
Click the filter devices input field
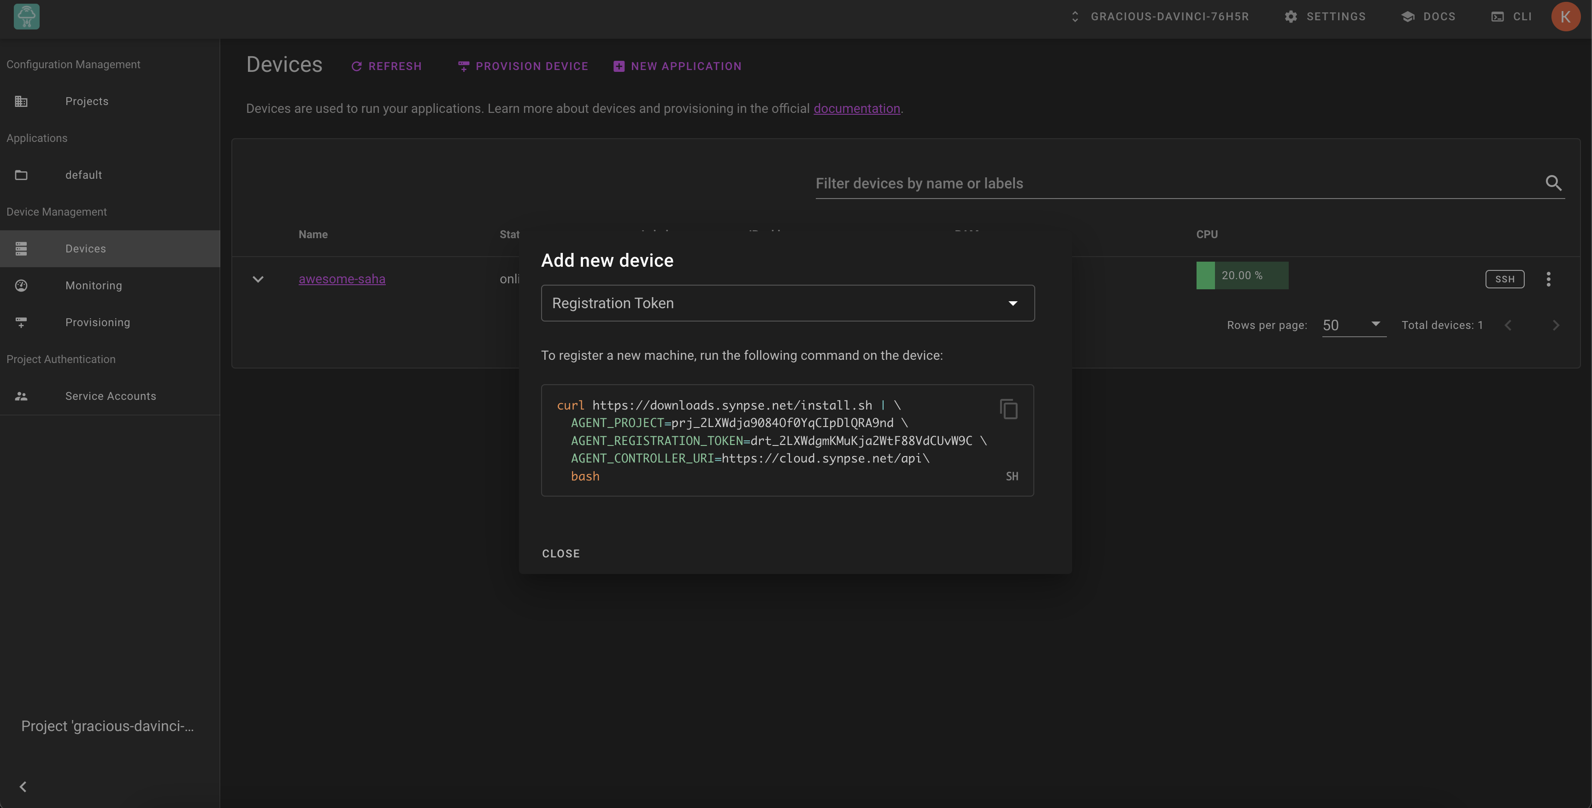[1174, 183]
